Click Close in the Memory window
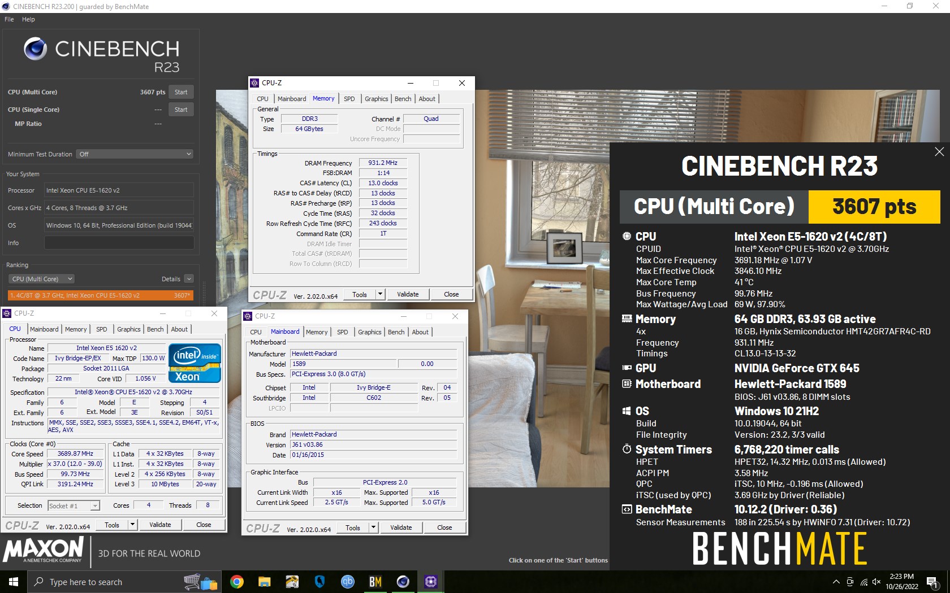The image size is (950, 593). pyautogui.click(x=451, y=294)
